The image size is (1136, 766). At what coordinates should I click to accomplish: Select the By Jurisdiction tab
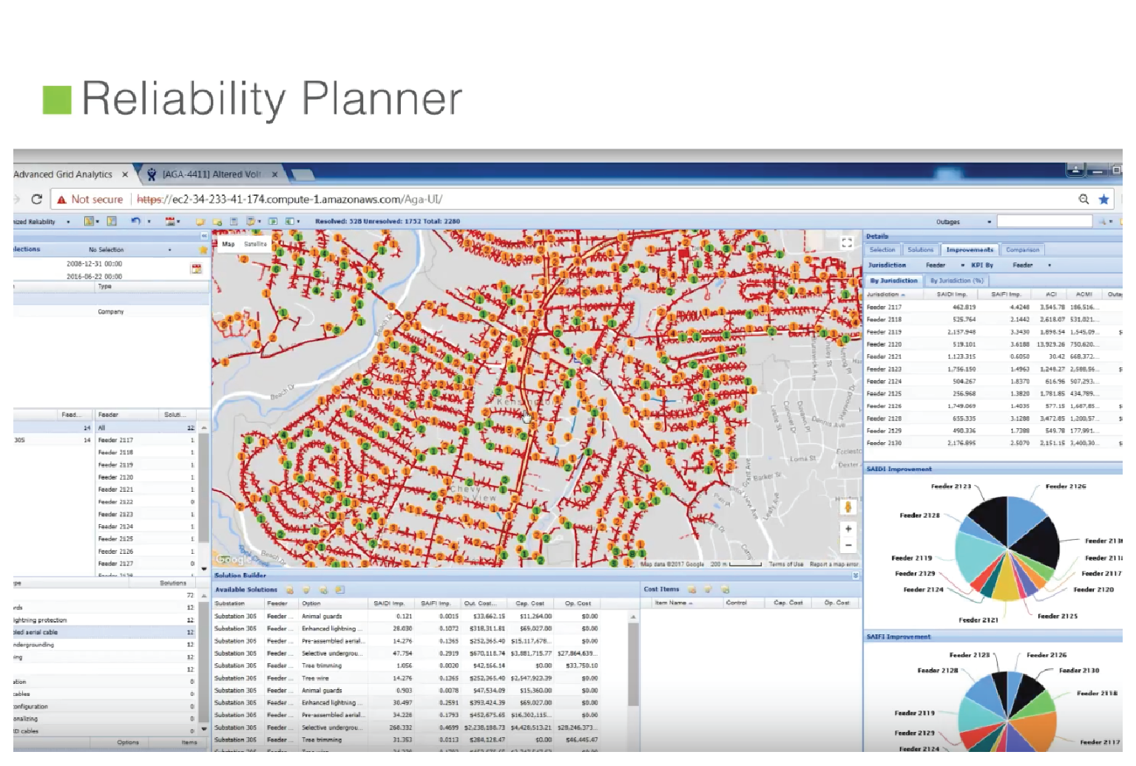(x=893, y=281)
